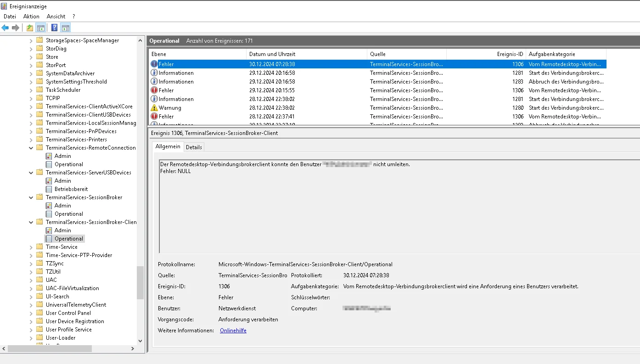Open the Ansicht menu
Image resolution: width=640 pixels, height=364 pixels.
(56, 17)
